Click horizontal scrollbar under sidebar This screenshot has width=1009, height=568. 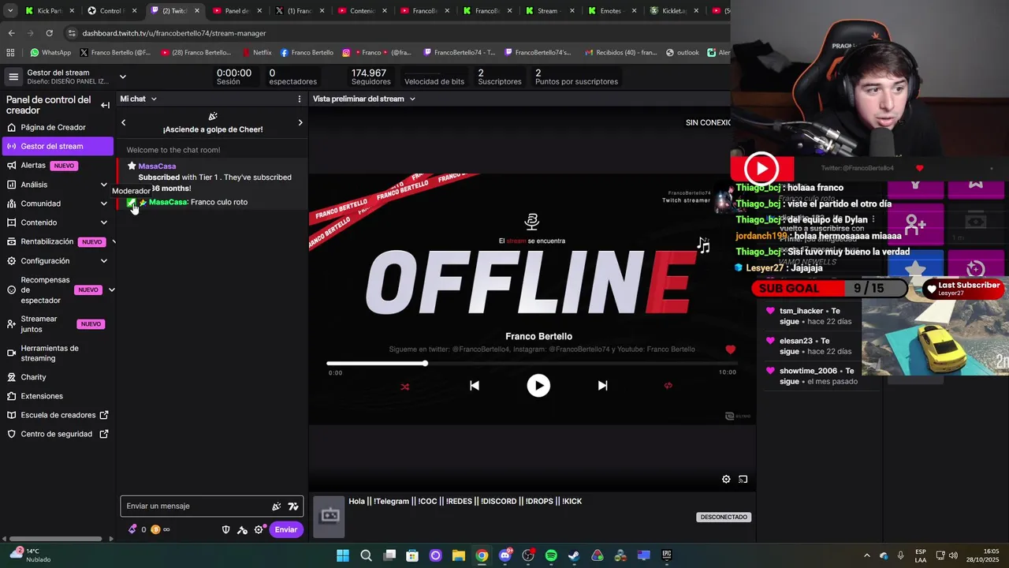54,539
